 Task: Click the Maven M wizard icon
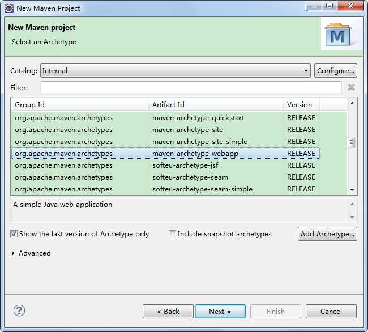(338, 35)
